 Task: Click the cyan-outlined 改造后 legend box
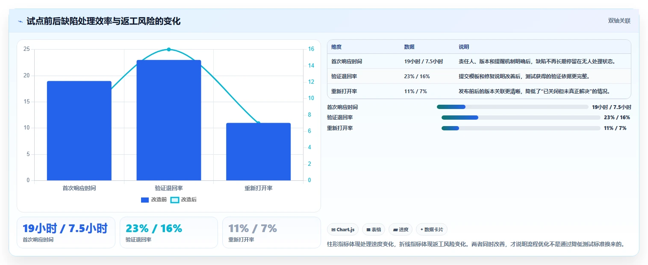(x=174, y=200)
